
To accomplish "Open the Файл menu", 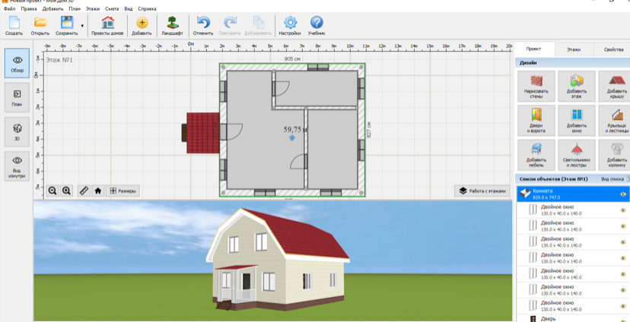I will click(9, 8).
